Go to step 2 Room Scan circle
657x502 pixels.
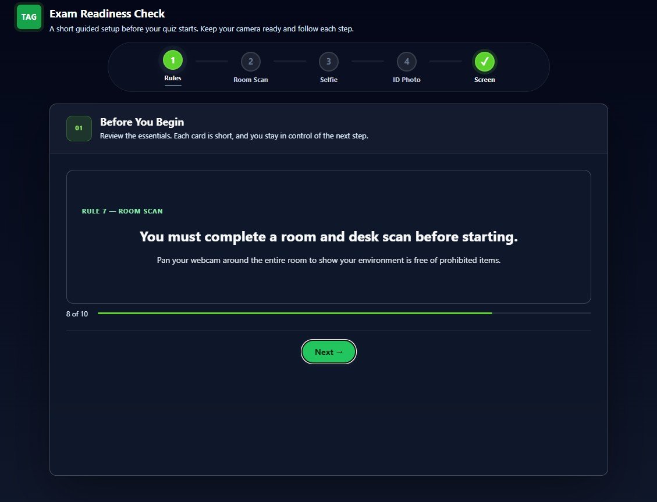pyautogui.click(x=251, y=62)
